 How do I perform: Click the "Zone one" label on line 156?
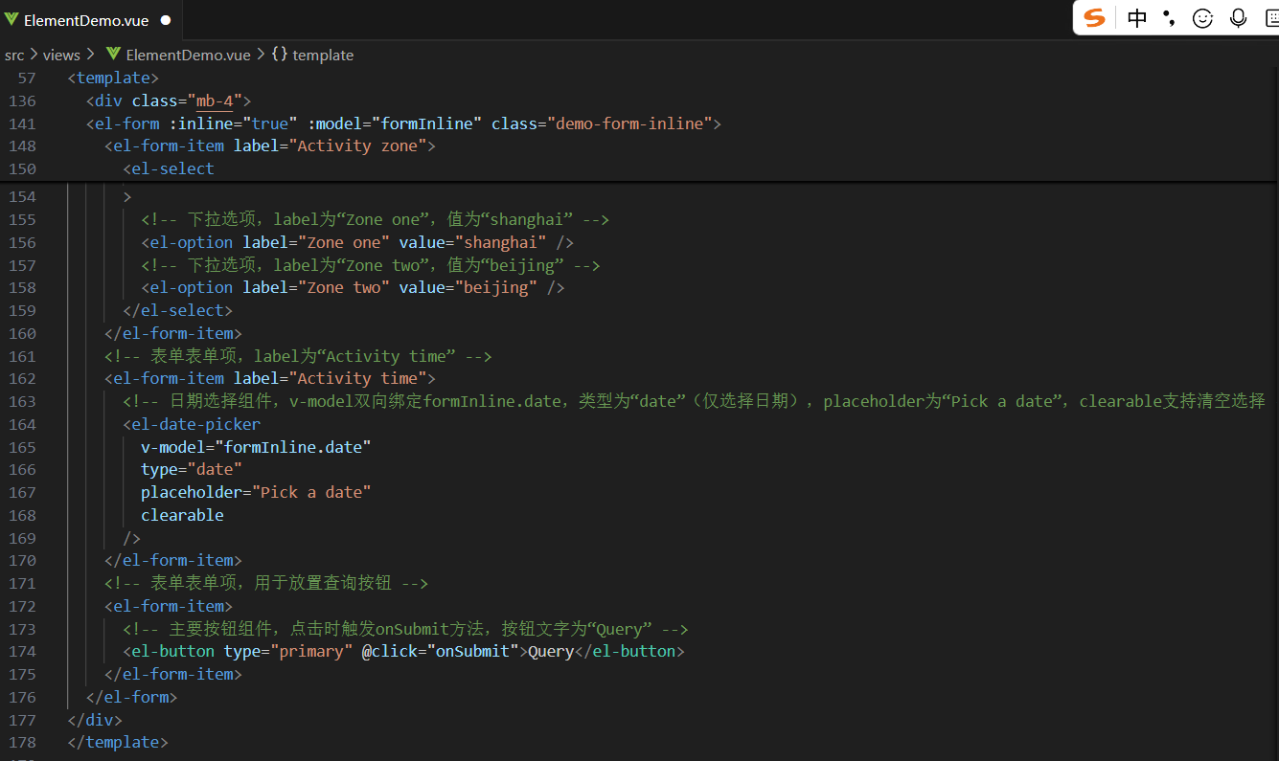tap(344, 242)
